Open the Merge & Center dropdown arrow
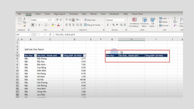Image resolution: width=194 pixels, height=109 pixels. coord(102,25)
